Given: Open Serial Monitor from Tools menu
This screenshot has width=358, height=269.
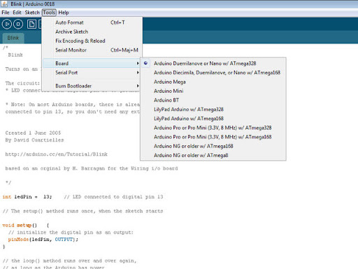Looking at the screenshot, I should tap(92, 50).
